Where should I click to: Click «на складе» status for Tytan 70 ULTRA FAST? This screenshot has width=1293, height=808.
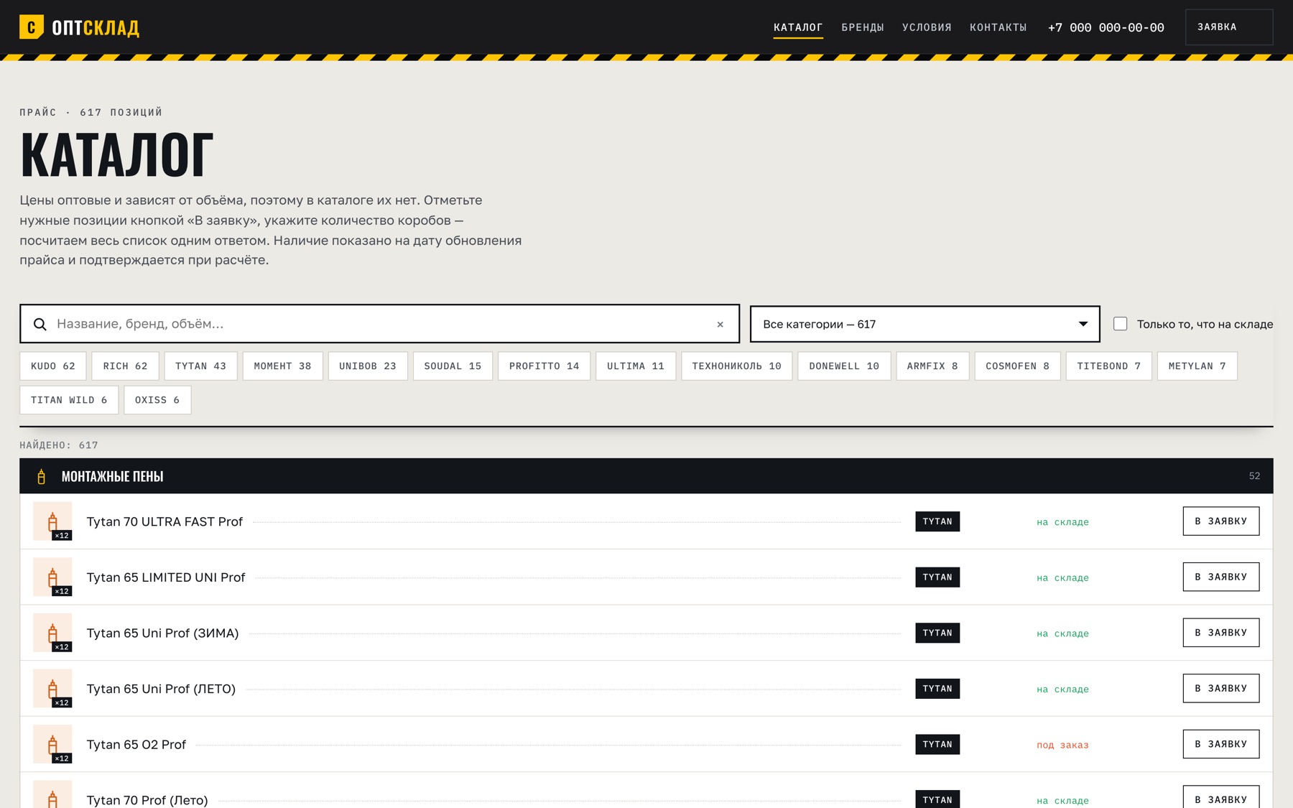point(1062,522)
